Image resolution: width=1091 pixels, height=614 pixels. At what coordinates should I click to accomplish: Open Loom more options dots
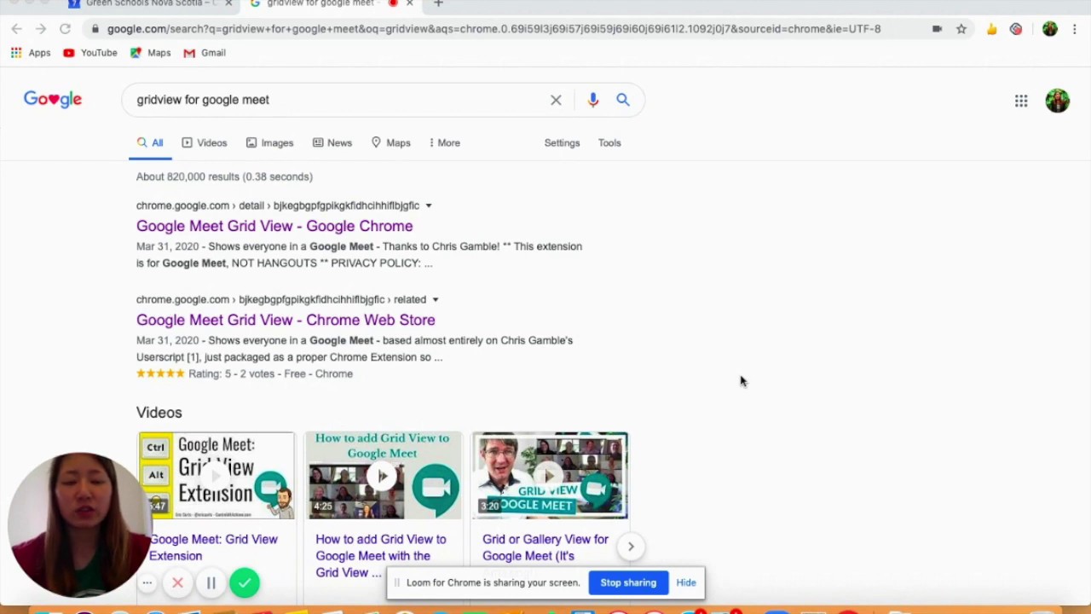(147, 583)
